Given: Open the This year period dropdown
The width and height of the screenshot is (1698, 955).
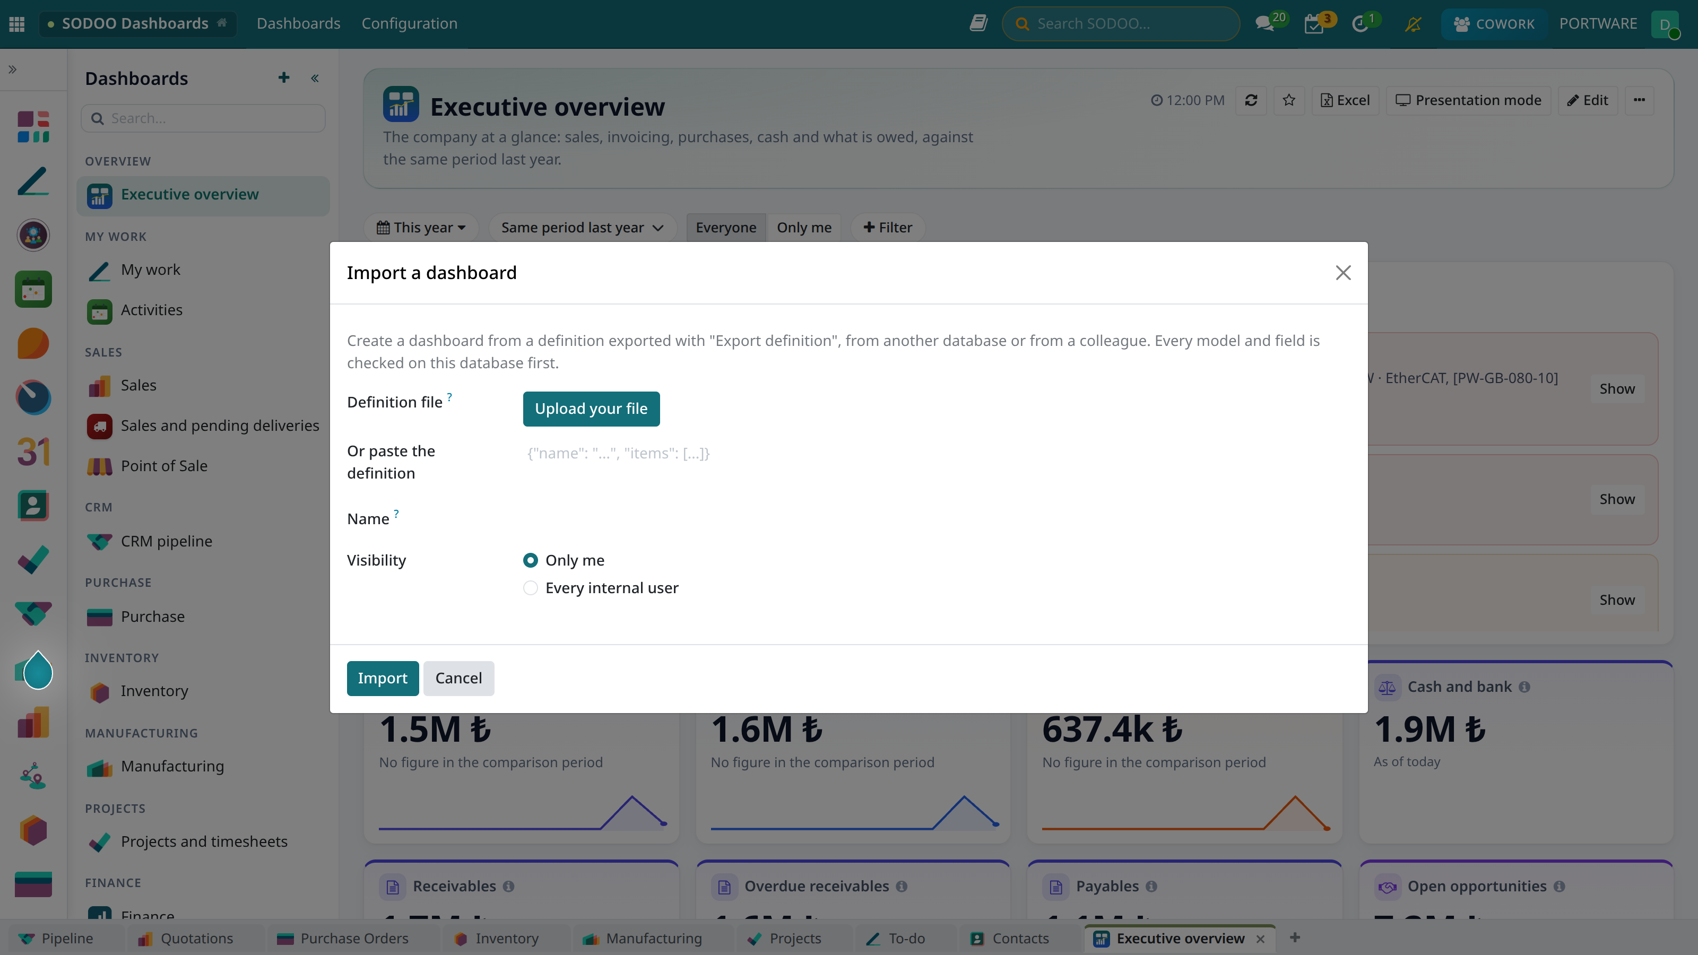Looking at the screenshot, I should 421,228.
